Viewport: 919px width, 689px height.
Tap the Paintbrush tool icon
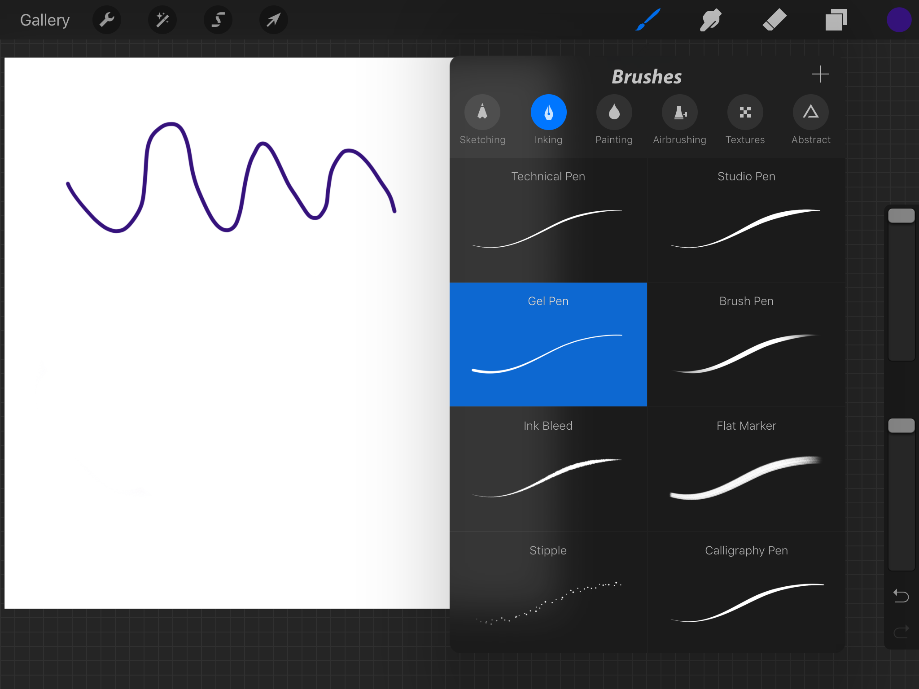coord(648,20)
